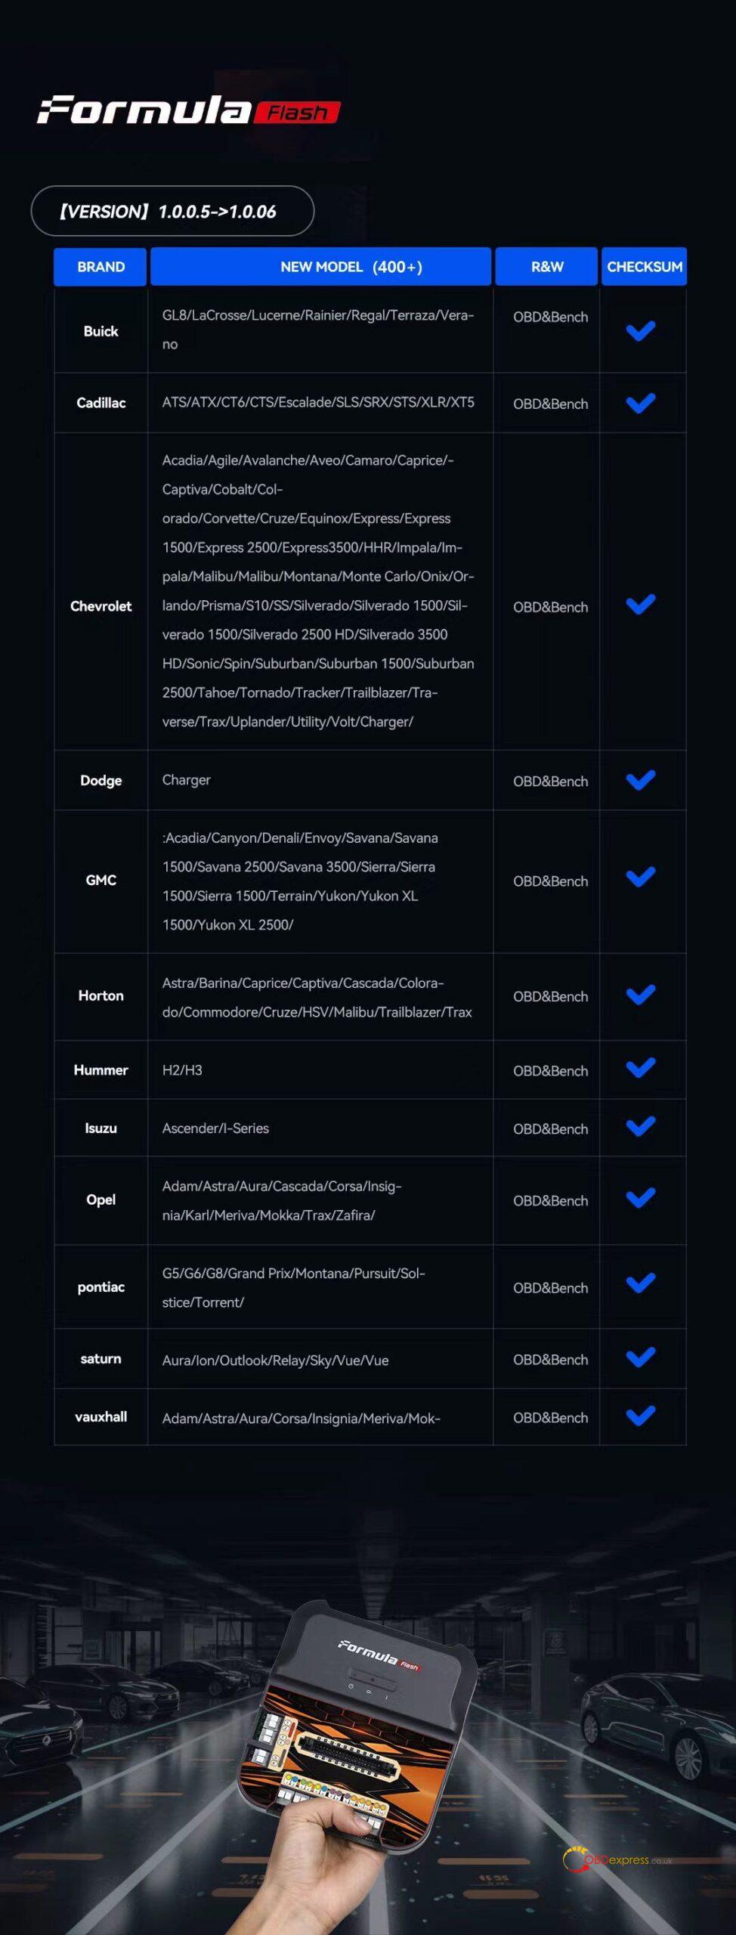
Task: Click the Buick row checksum checkmark
Action: [x=640, y=330]
